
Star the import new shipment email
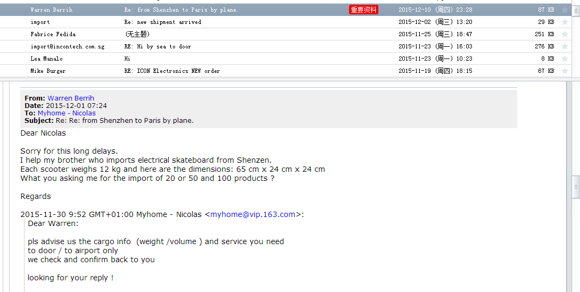point(565,22)
